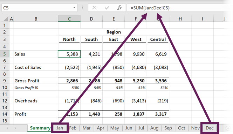Switch to the Summary sheet tab
The image size is (233, 134).
tap(40, 128)
